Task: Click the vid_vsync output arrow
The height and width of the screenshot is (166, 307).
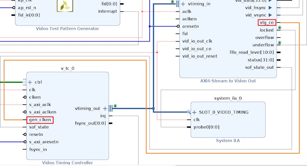Action: pos(270,15)
